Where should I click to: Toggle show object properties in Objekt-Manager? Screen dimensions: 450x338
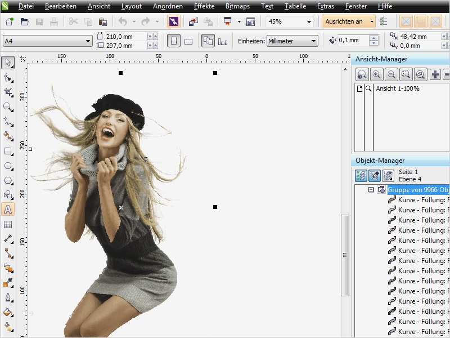361,176
